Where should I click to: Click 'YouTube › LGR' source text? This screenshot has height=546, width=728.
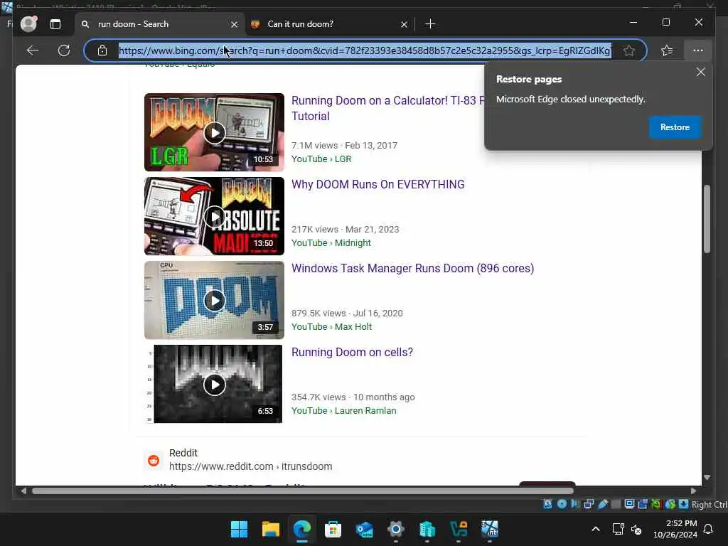(321, 159)
